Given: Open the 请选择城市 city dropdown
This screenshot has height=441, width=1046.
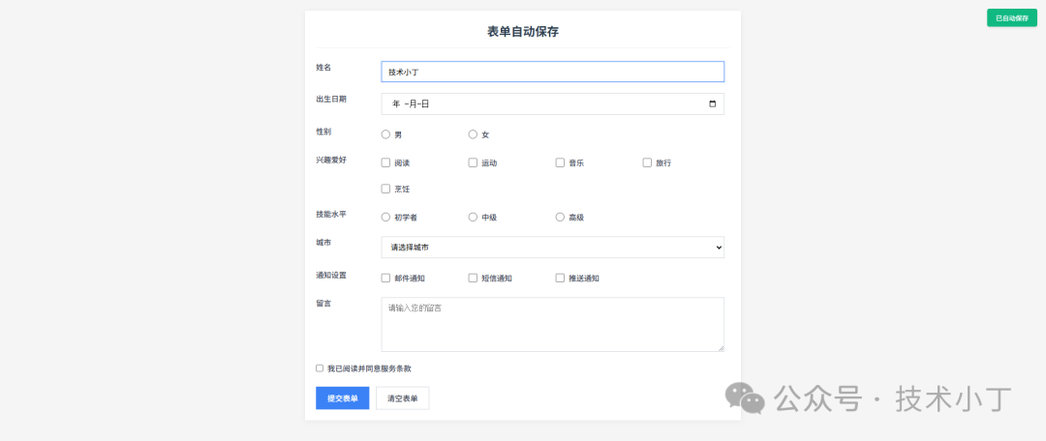Looking at the screenshot, I should pos(552,248).
